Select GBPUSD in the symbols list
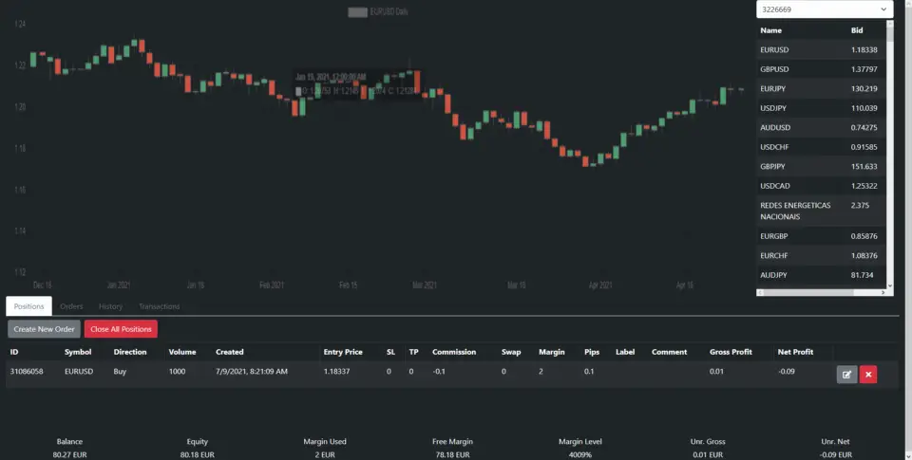 coord(821,69)
